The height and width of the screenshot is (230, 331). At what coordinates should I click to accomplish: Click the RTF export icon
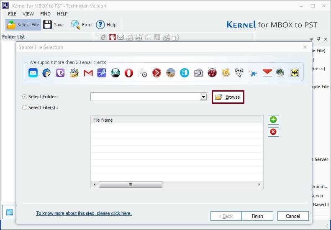[148, 37]
